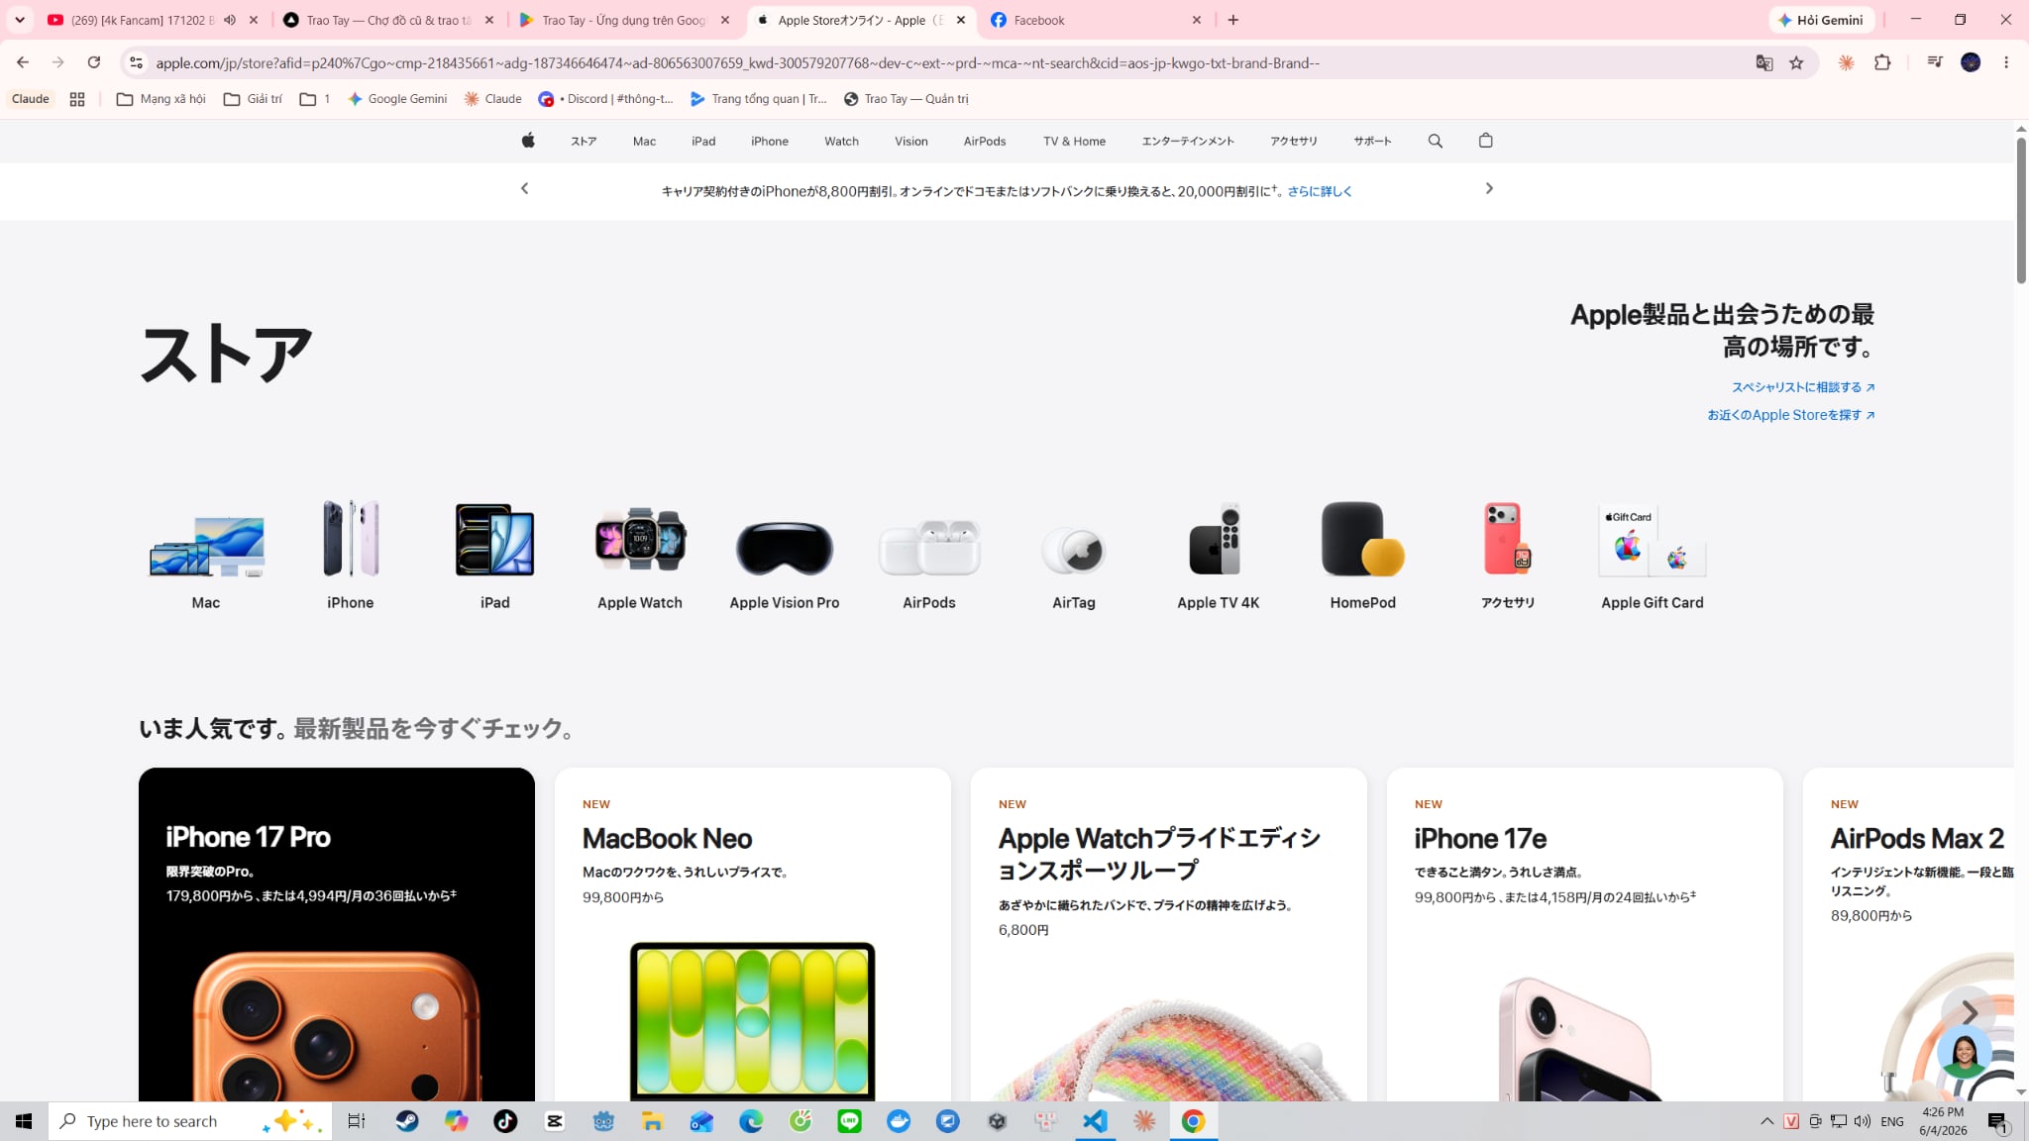This screenshot has height=1141, width=2029.
Task: Click the taskbar search box
Action: point(190,1121)
